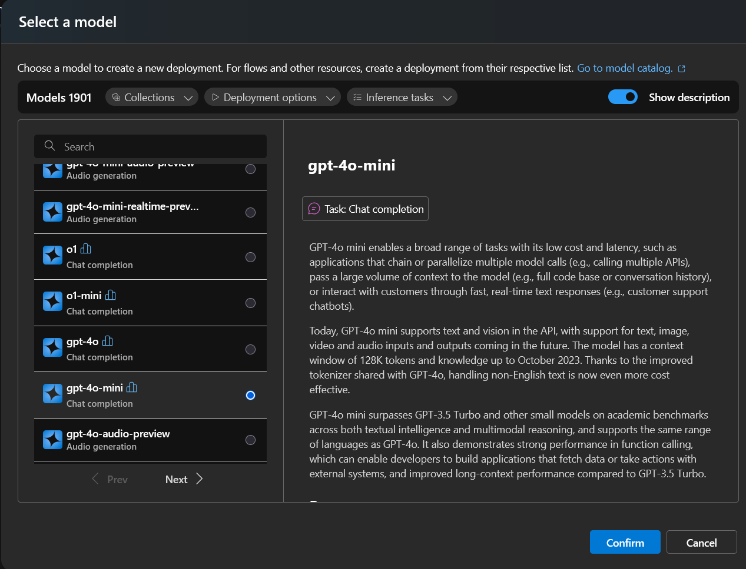The width and height of the screenshot is (746, 569).
Task: Select the o1-mini radio button
Action: point(250,303)
